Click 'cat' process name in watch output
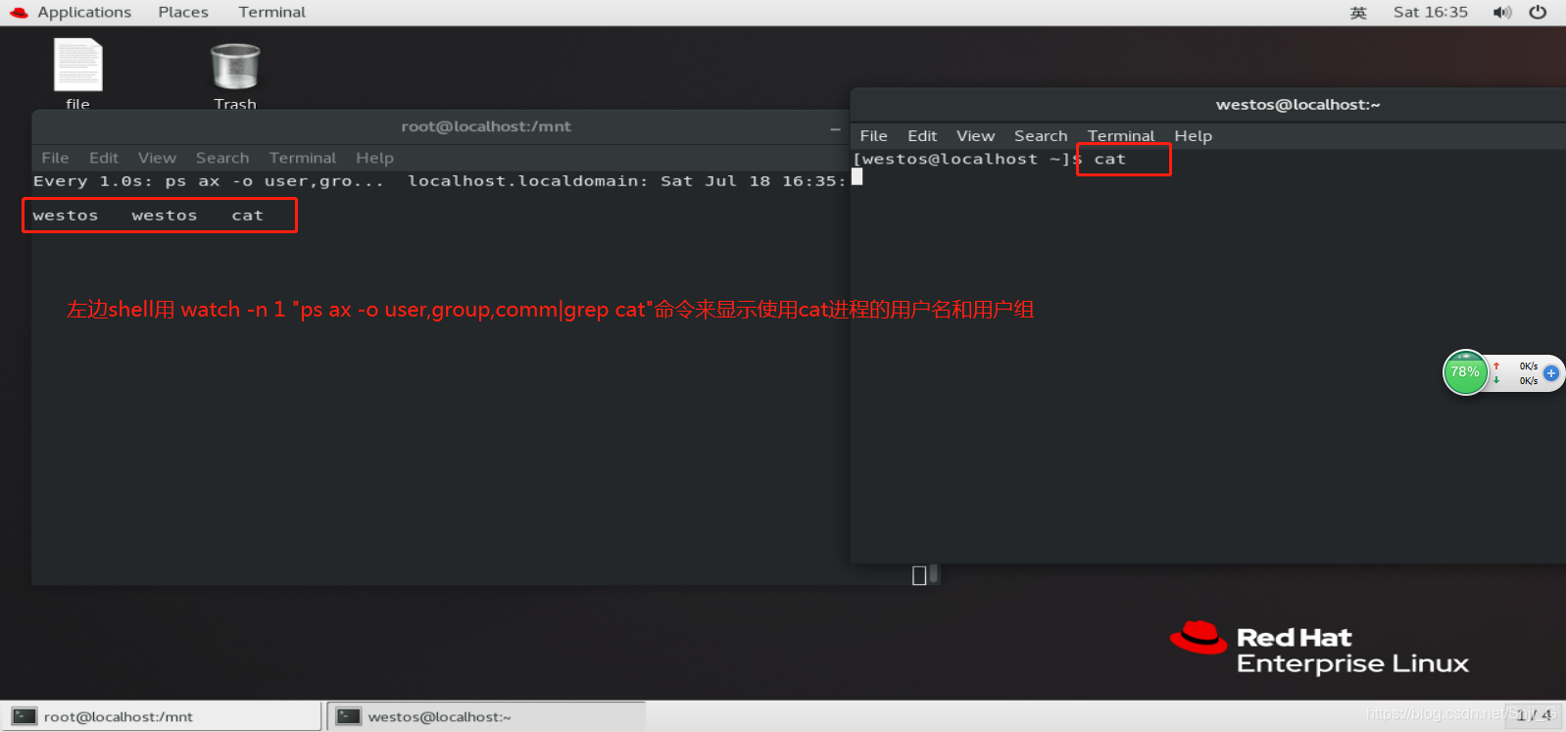 [x=248, y=216]
